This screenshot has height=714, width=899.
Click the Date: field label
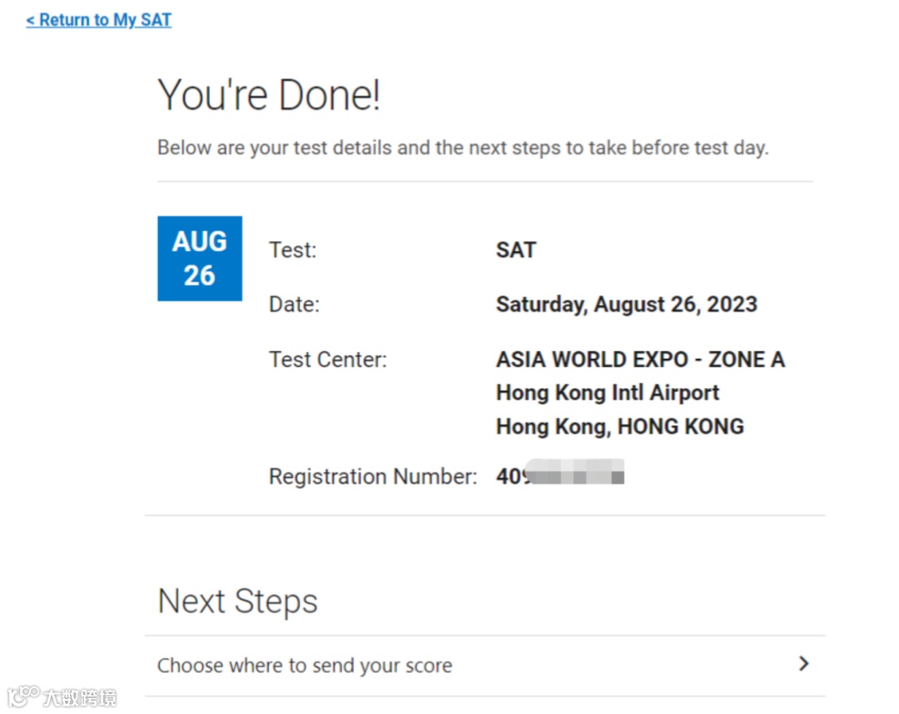294,305
